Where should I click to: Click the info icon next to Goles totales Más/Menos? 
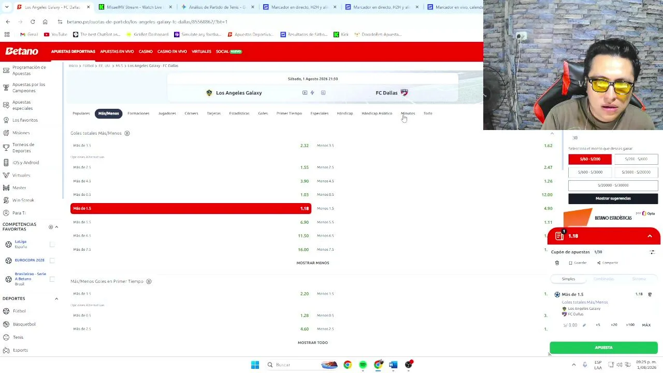[127, 133]
